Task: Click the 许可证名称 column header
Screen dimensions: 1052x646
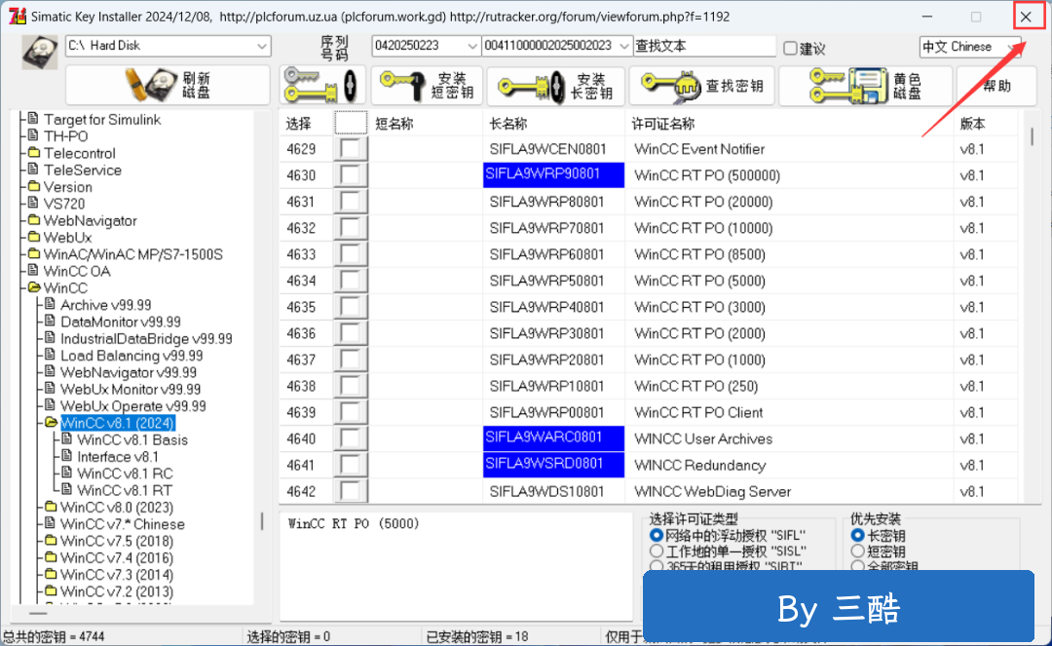Action: point(663,124)
